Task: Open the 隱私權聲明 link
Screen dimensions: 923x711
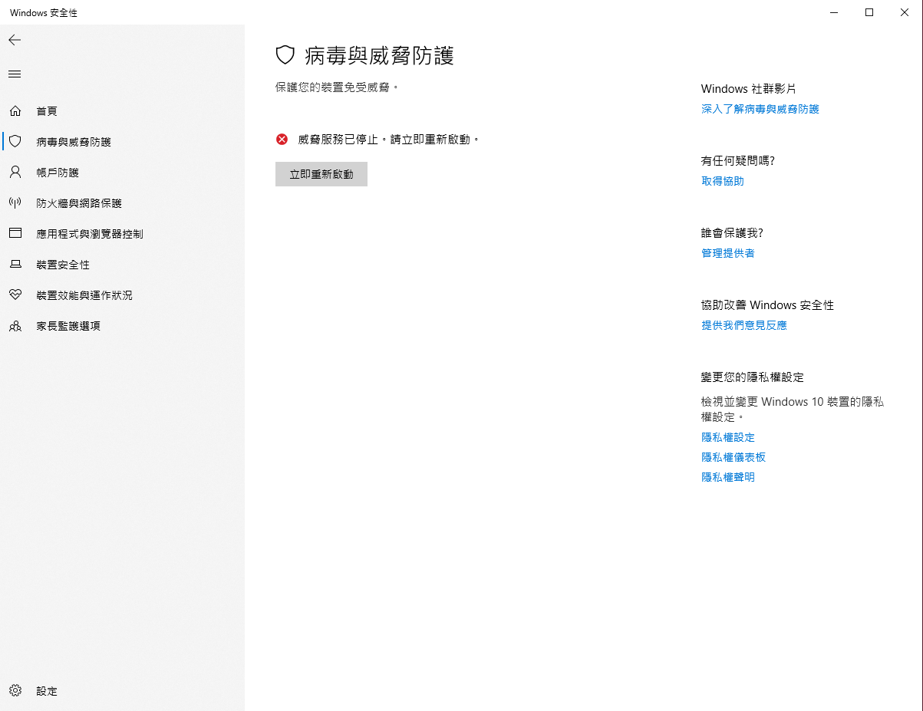Action: (x=728, y=477)
